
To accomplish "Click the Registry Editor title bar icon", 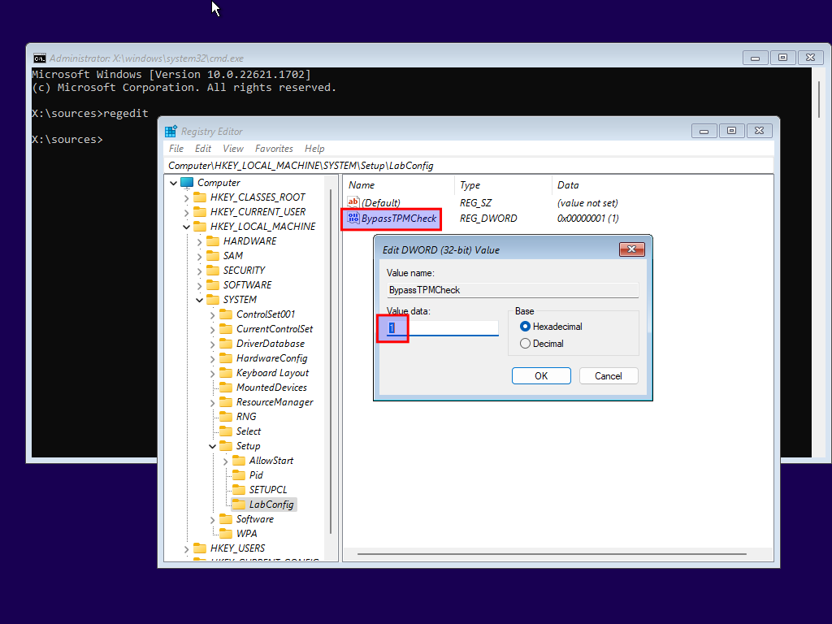I will pos(171,131).
